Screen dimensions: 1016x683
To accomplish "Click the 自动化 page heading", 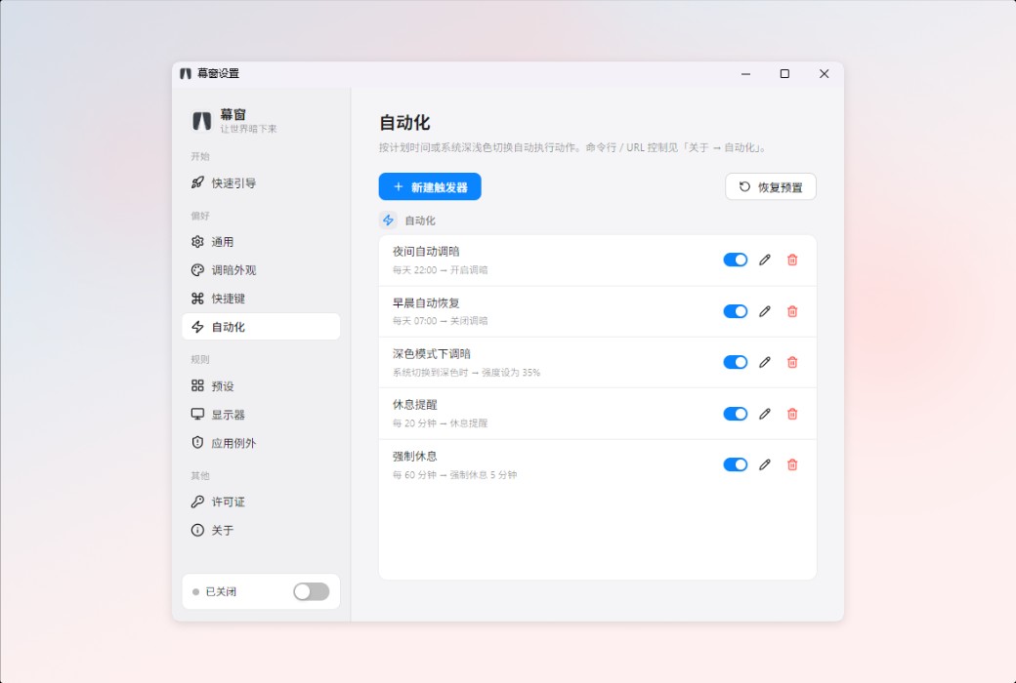I will pos(404,122).
